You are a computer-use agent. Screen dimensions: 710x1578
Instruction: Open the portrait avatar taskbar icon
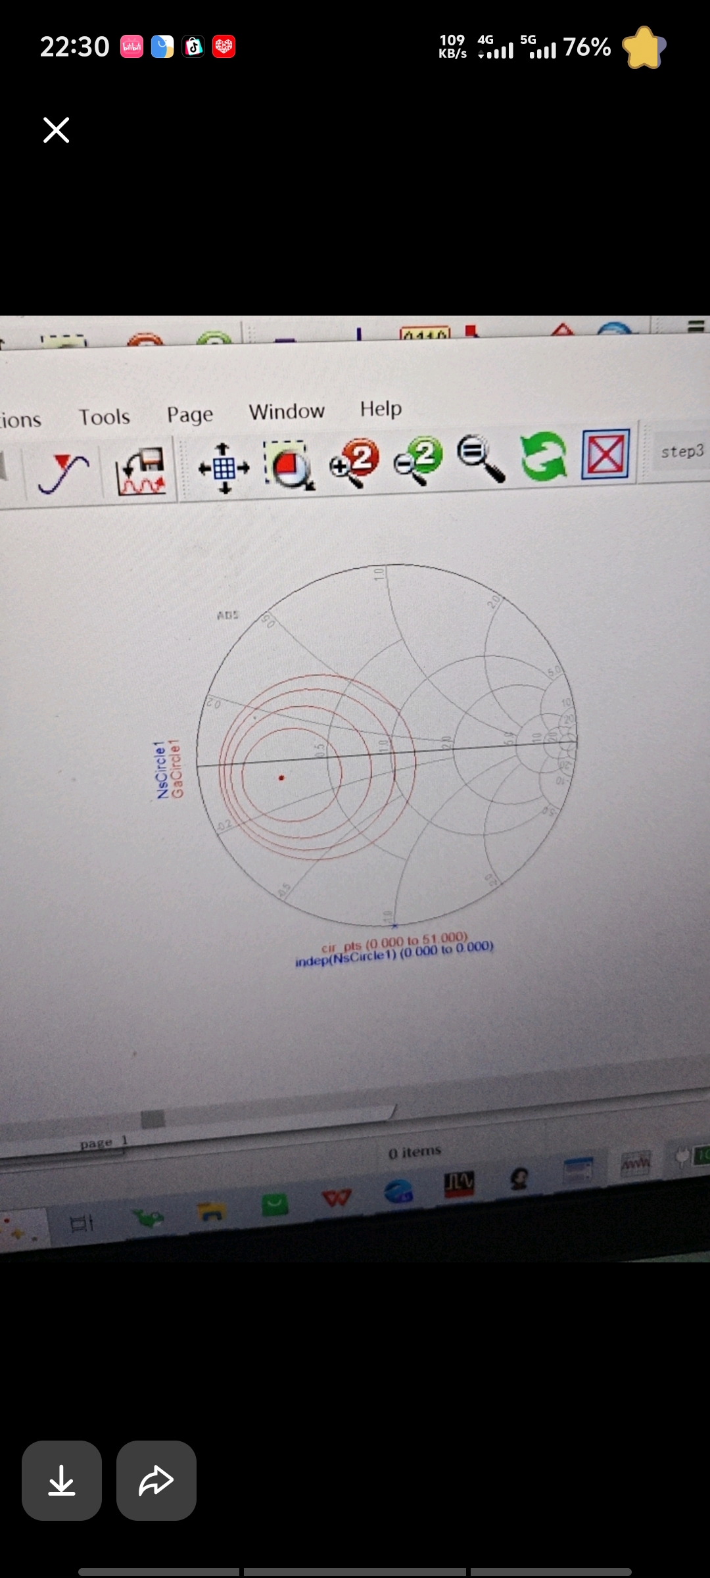tap(519, 1178)
